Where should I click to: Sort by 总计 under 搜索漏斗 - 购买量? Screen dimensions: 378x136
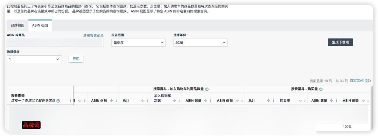[x=268, y=101]
